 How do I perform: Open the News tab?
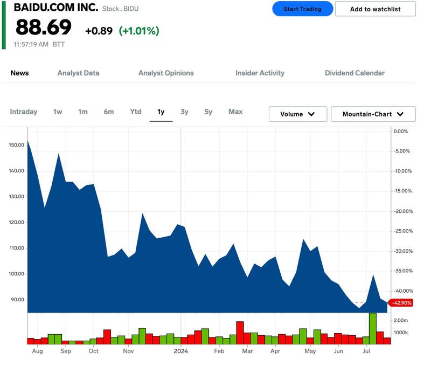coord(19,73)
